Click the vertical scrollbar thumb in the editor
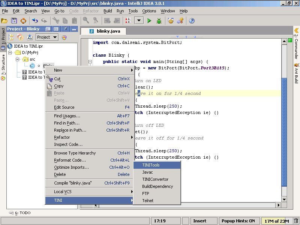Viewport: 300px width, 225px height. pos(284,132)
